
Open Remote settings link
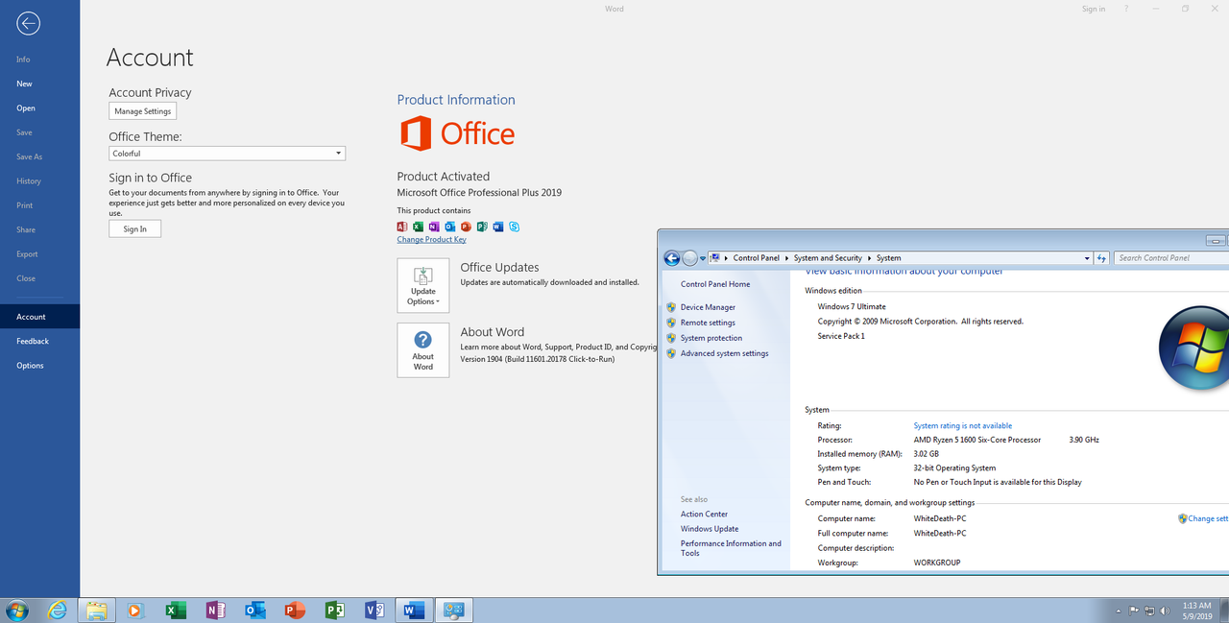pyautogui.click(x=708, y=323)
